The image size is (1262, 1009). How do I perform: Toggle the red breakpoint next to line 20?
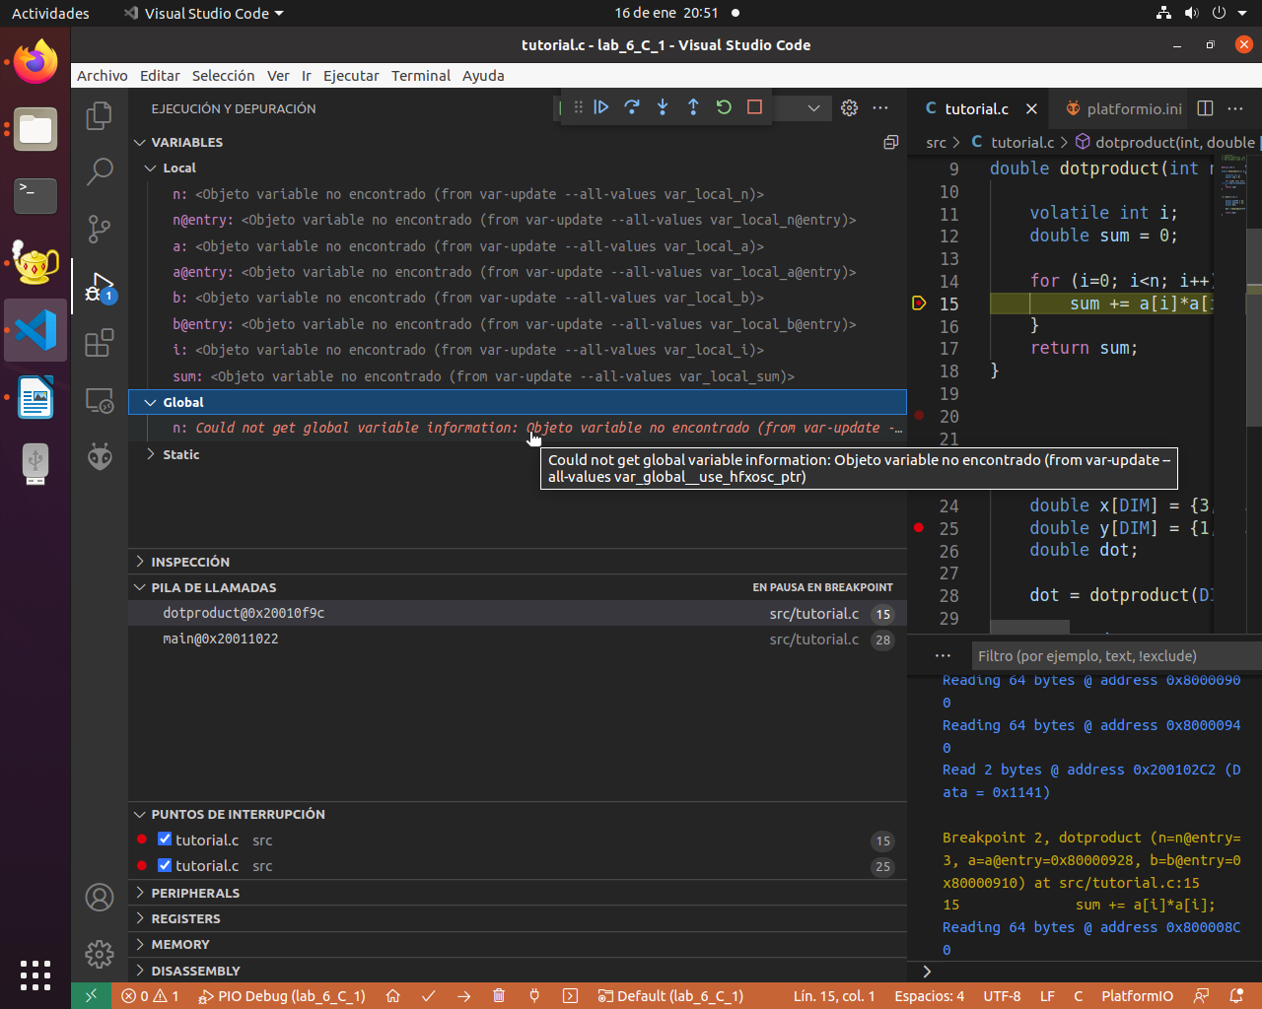coord(918,415)
